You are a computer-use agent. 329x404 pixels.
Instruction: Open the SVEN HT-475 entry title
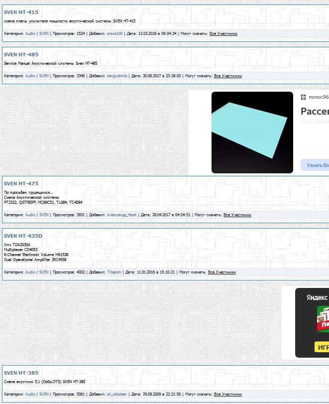(20, 183)
